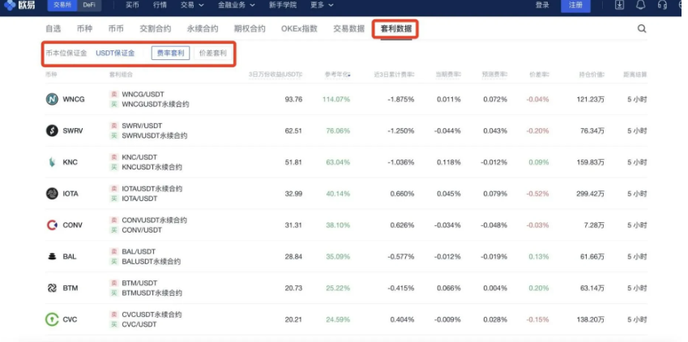Select 费率套利 filter
The width and height of the screenshot is (688, 342).
171,53
